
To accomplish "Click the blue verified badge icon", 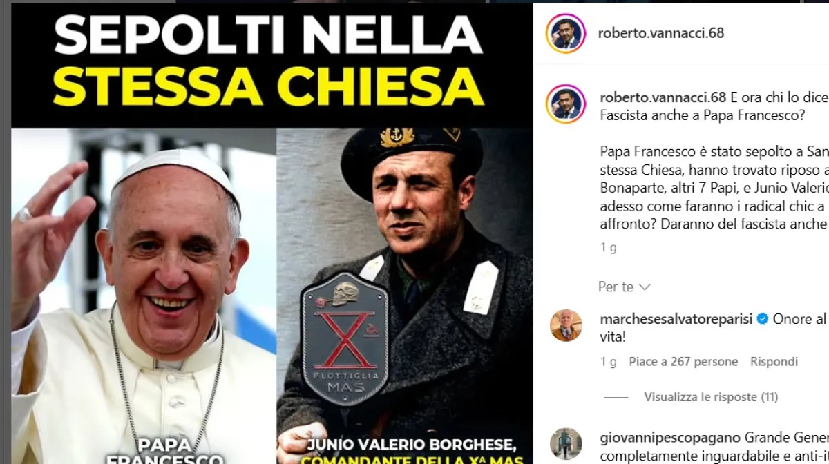I will (762, 319).
